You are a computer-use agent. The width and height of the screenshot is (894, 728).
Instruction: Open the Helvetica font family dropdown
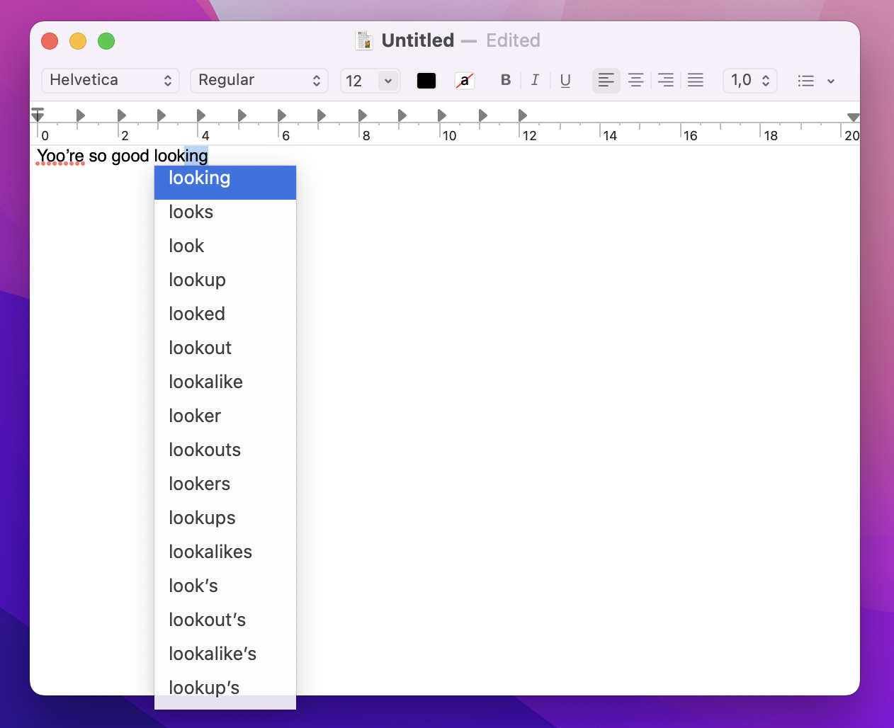tap(111, 80)
